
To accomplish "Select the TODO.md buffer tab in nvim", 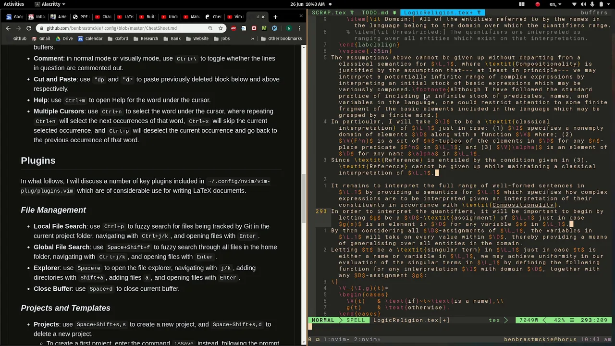I will (379, 12).
